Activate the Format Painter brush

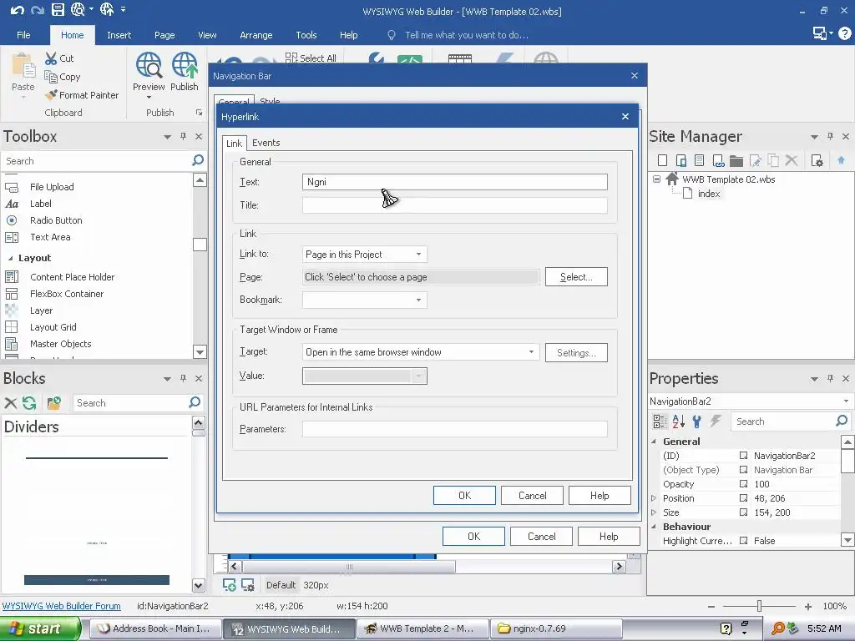coord(51,95)
